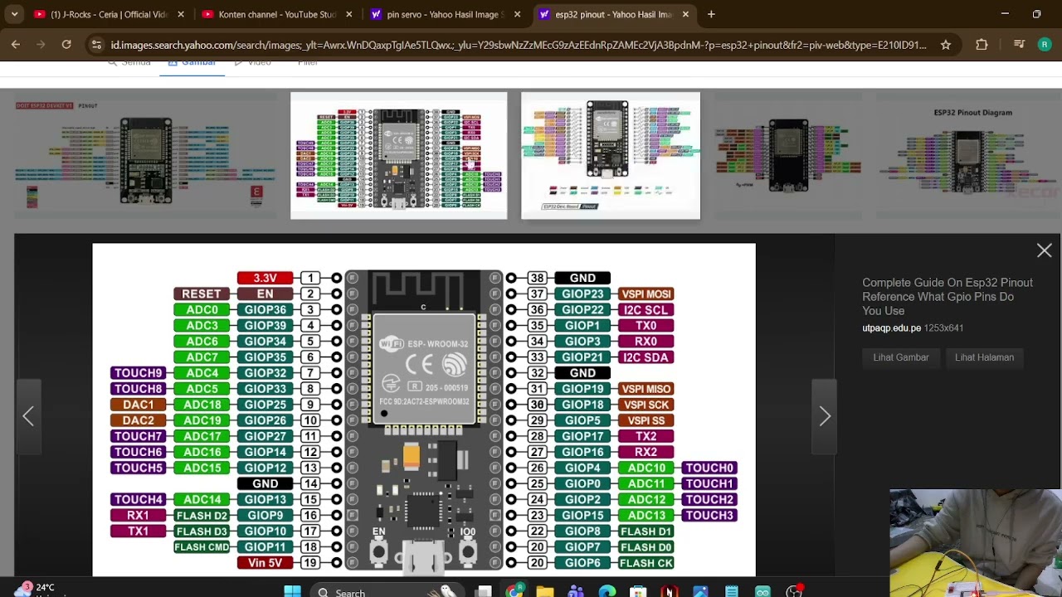Screen dimensions: 1062x597
Task: Click the I2C SCL pin label
Action: click(x=645, y=309)
